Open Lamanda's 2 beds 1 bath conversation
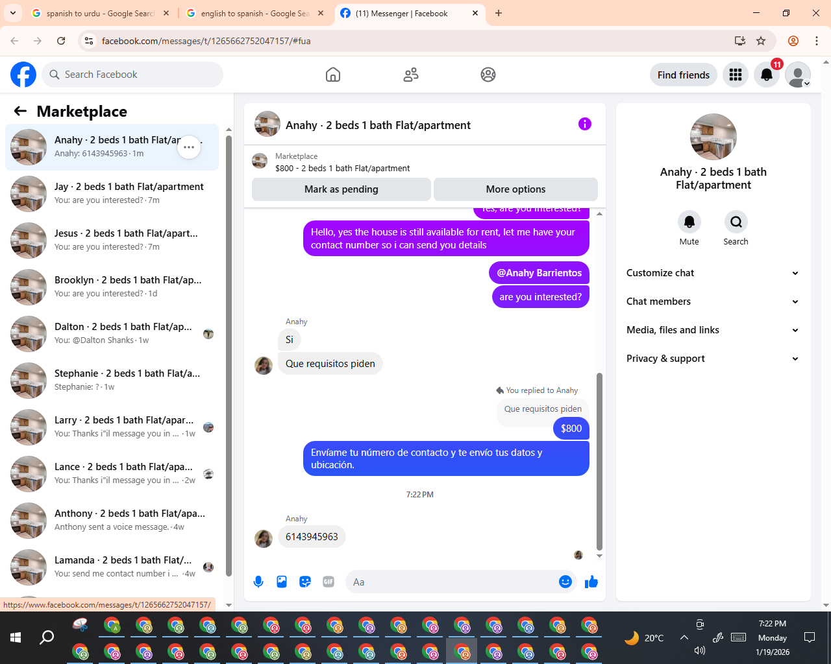This screenshot has height=664, width=831. tap(112, 567)
